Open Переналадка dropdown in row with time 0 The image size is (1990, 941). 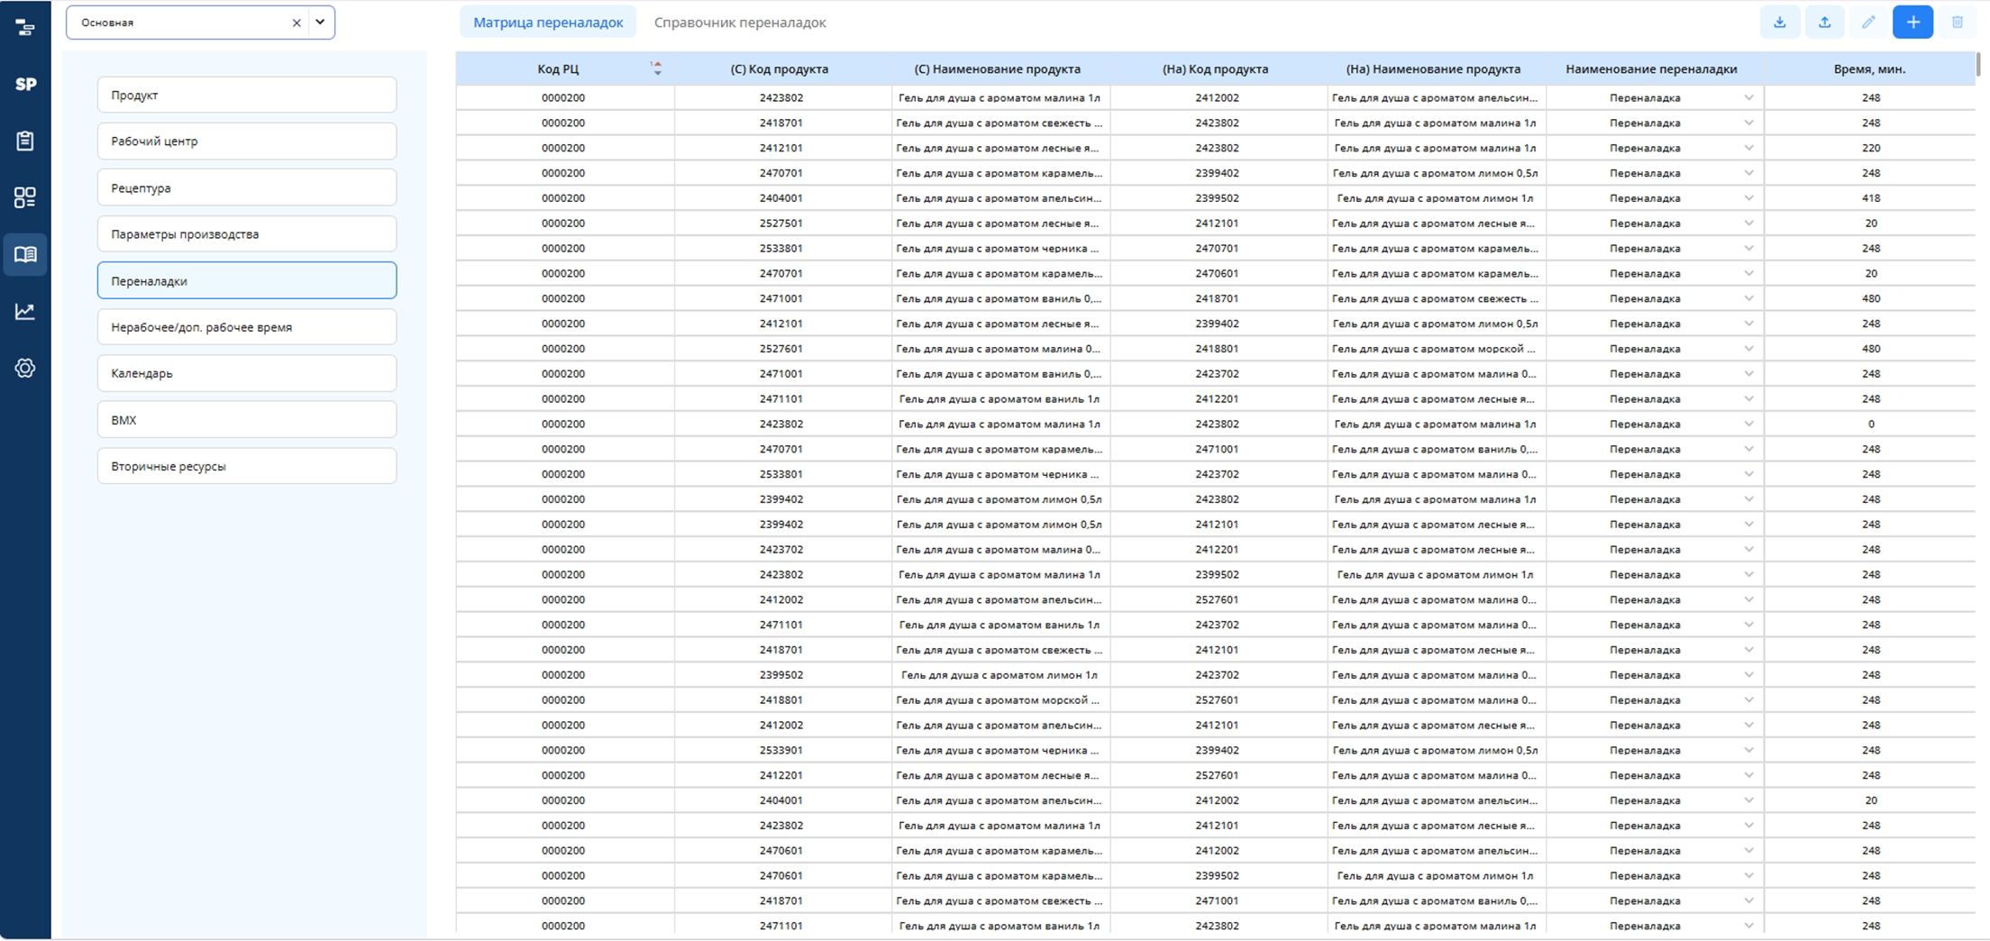tap(1748, 424)
